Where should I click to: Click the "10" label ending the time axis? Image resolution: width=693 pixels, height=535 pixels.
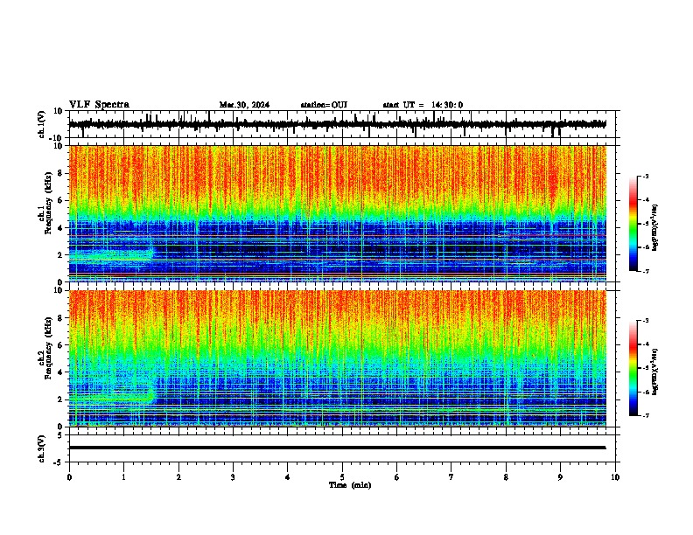[x=615, y=477]
